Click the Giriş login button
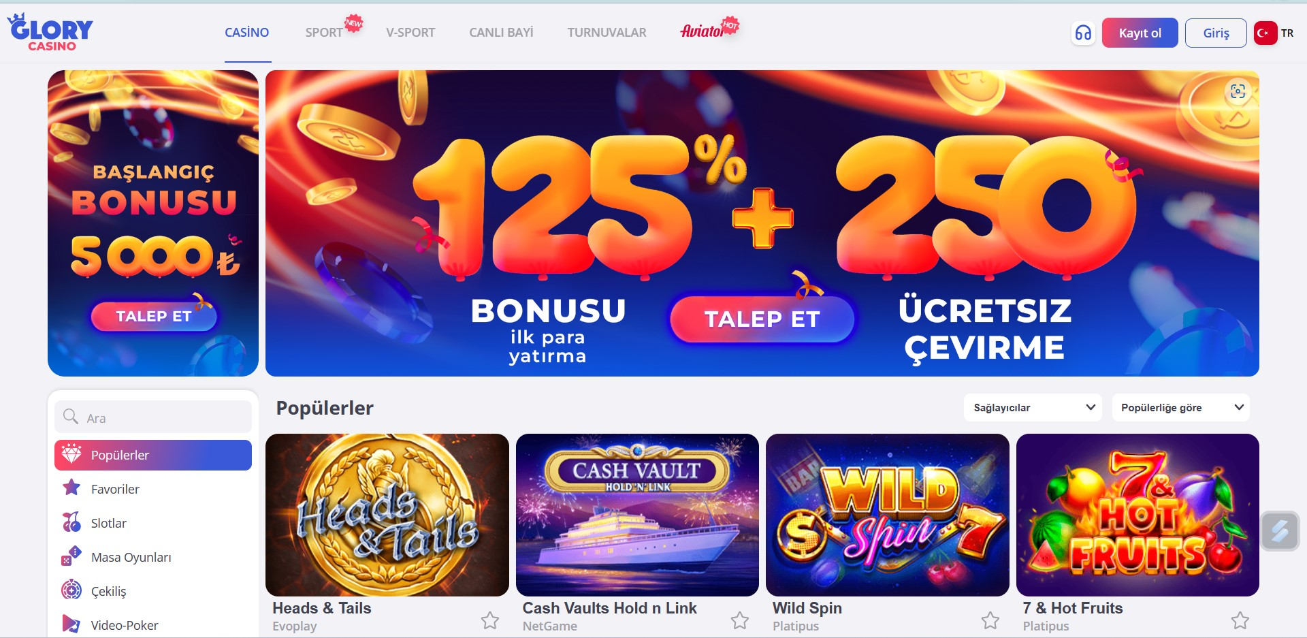The height and width of the screenshot is (638, 1307). [1216, 33]
